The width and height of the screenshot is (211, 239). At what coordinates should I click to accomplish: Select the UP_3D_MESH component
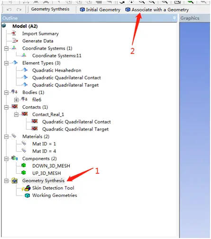click(46, 173)
